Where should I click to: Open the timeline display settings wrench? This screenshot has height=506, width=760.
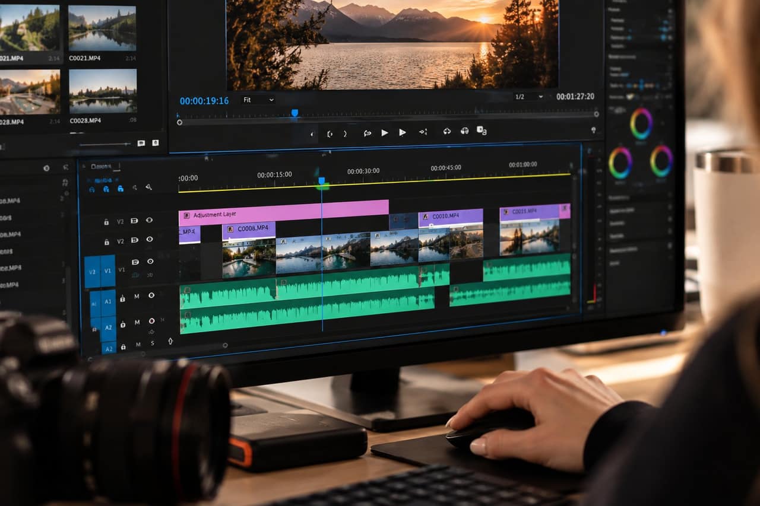click(148, 187)
